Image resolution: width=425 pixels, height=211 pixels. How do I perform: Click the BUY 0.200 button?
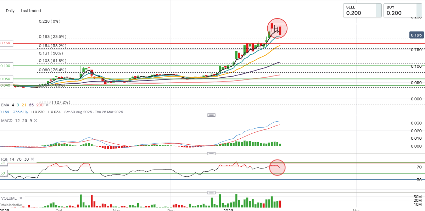(x=402, y=10)
